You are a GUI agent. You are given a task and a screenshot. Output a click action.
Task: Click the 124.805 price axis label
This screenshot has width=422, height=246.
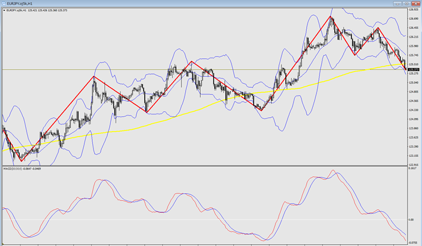click(x=413, y=91)
